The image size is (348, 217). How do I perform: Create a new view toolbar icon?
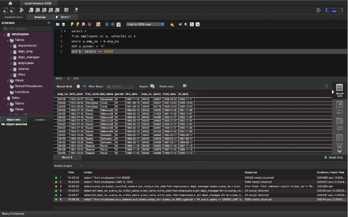[44, 10]
